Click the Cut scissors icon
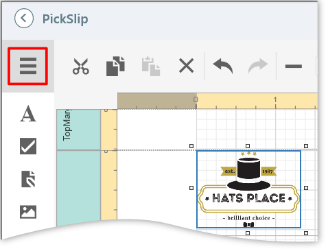 [81, 67]
